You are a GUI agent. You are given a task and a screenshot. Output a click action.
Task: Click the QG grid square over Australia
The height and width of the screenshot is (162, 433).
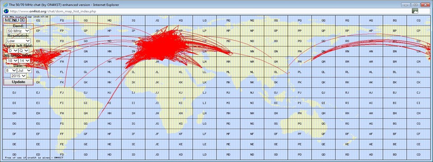pos(323,123)
